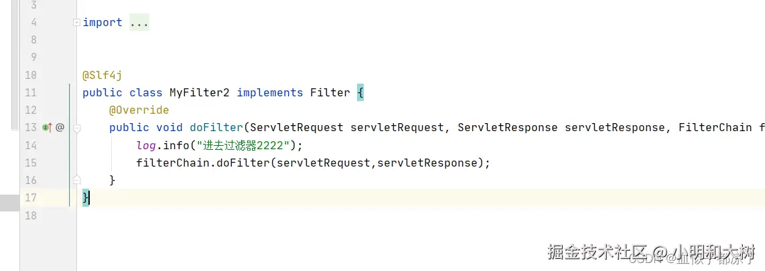Click the implements-method gutter icon on line 13
This screenshot has height=271, width=765.
click(x=48, y=128)
